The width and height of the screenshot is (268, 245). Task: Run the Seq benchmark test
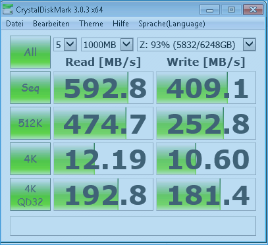pos(30,88)
